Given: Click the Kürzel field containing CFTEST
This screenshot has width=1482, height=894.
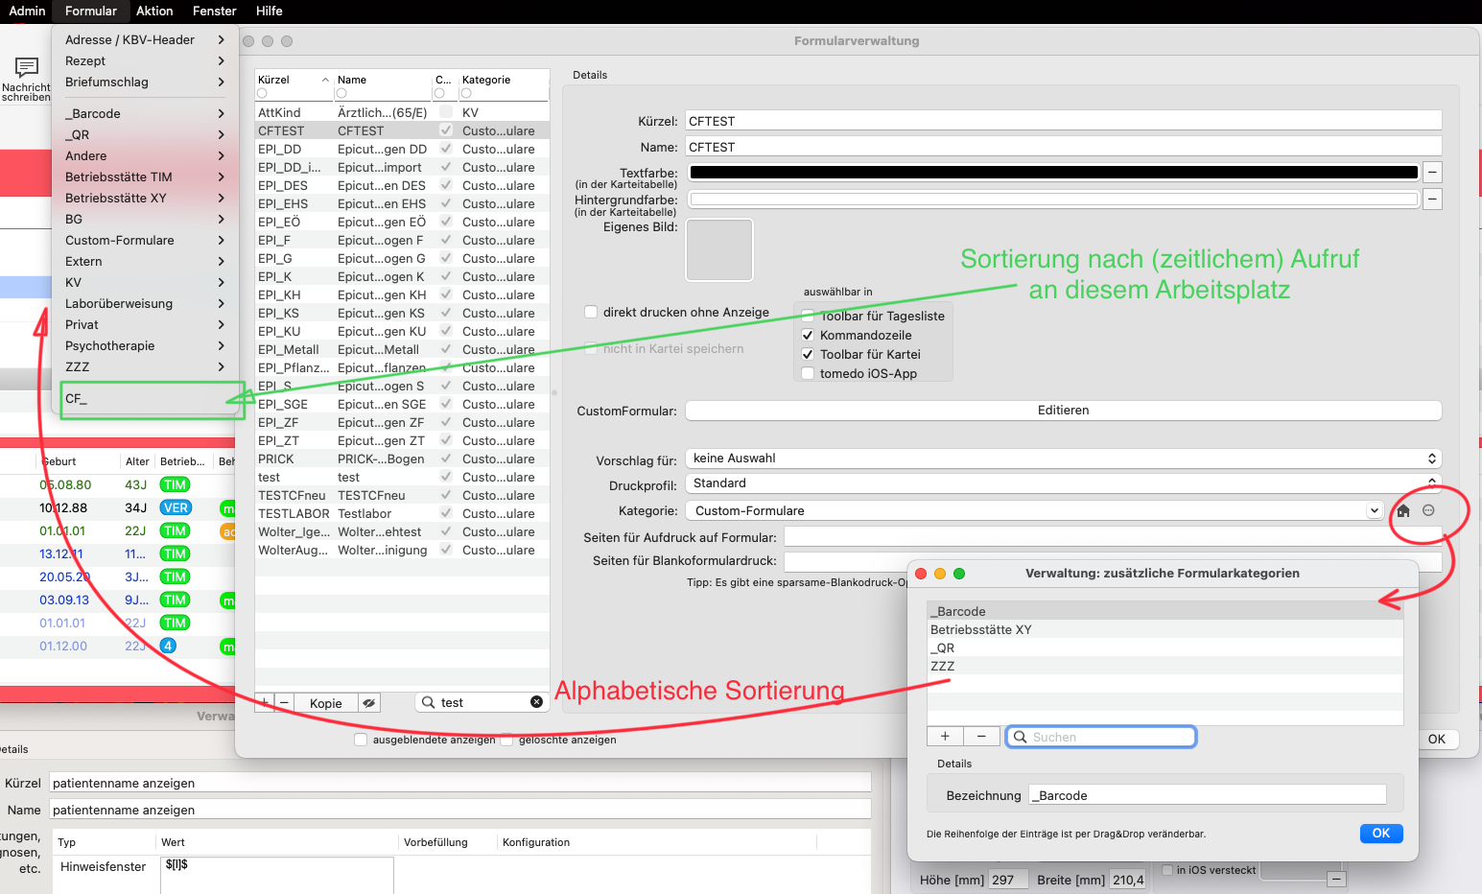Looking at the screenshot, I should pos(1063,121).
